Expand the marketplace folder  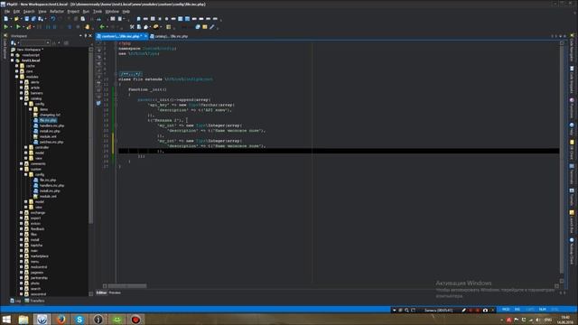(22, 256)
